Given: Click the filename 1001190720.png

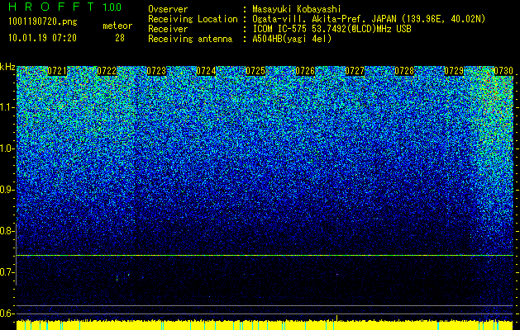Looking at the screenshot, I should [x=43, y=22].
